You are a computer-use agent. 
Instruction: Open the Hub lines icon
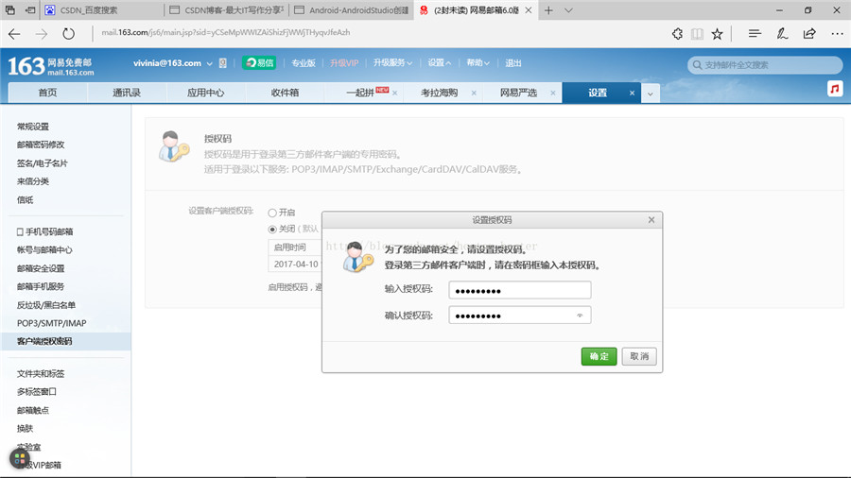coord(755,34)
